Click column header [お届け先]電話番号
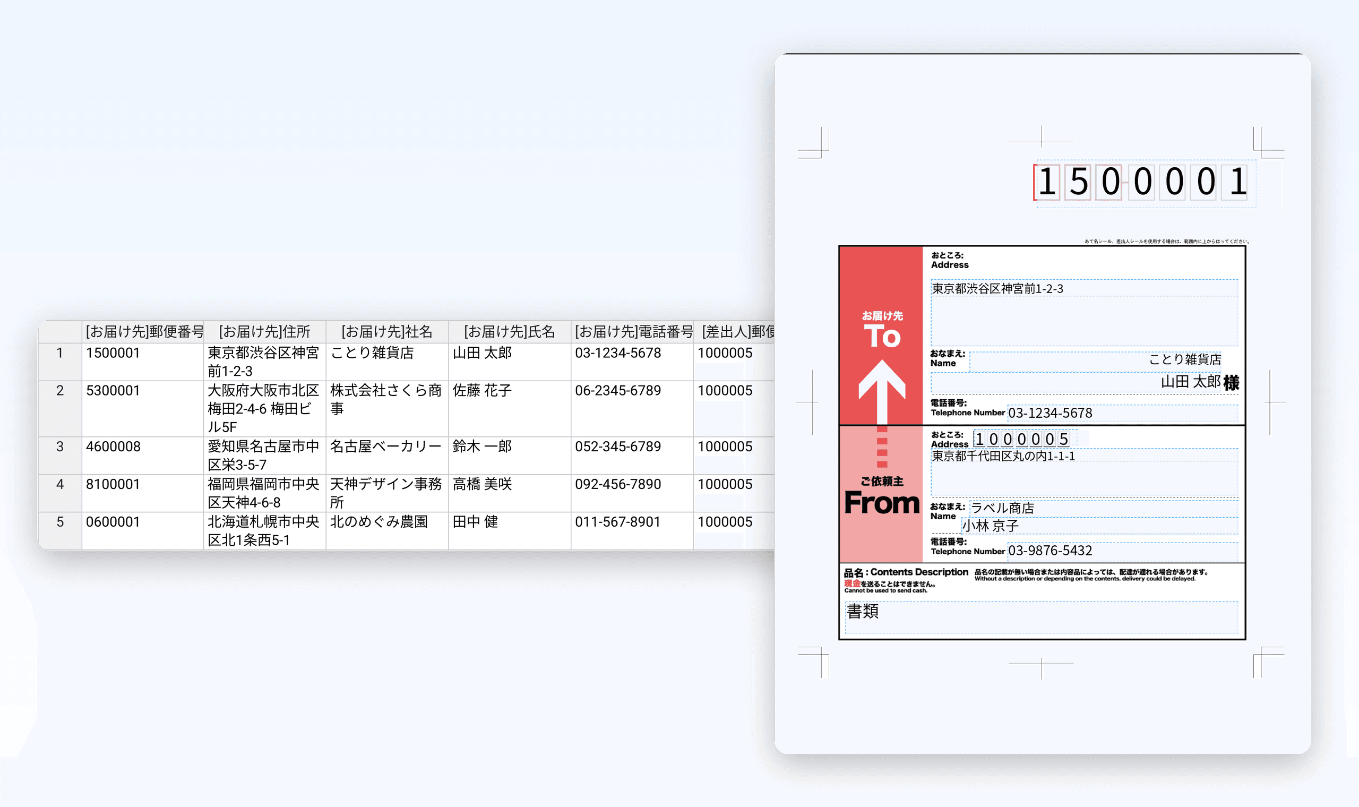 pos(632,332)
